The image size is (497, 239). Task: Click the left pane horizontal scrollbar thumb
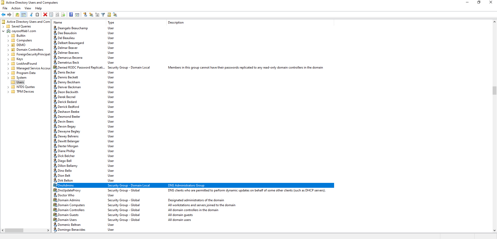coord(14,230)
